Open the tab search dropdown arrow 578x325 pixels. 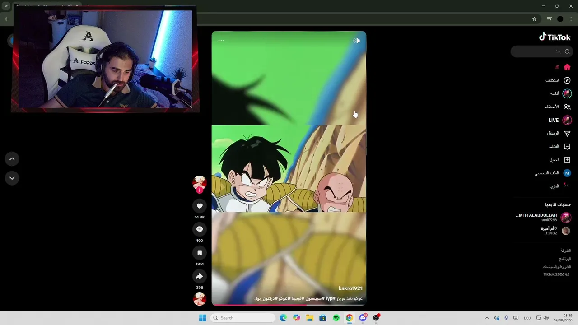click(x=6, y=6)
